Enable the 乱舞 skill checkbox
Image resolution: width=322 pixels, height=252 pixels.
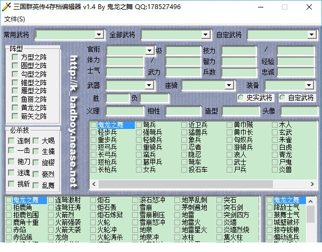(x=36, y=185)
